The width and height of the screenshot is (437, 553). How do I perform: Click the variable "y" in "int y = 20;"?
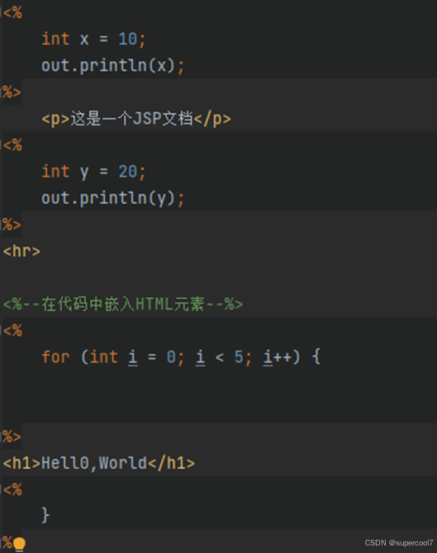pyautogui.click(x=84, y=173)
